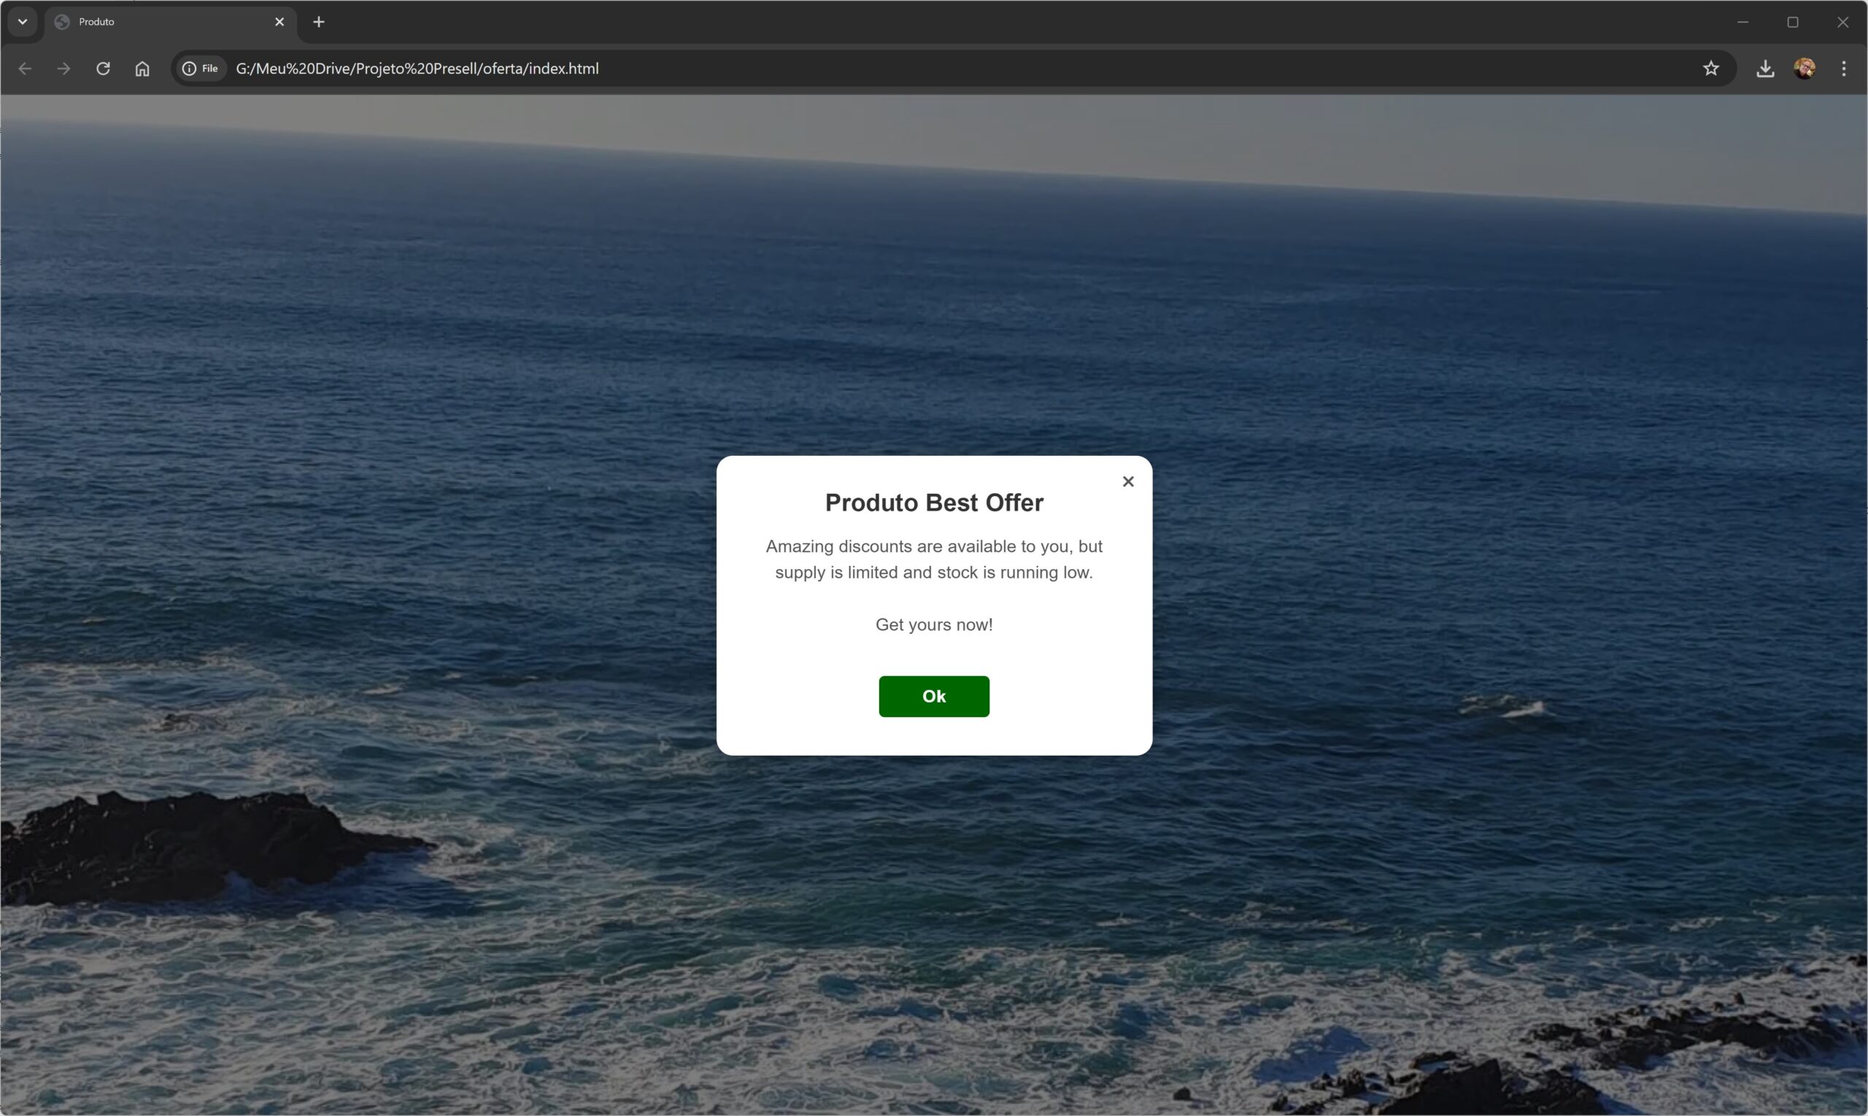Bookmark this page with the star
Screen dimensions: 1868x1116
(1711, 69)
